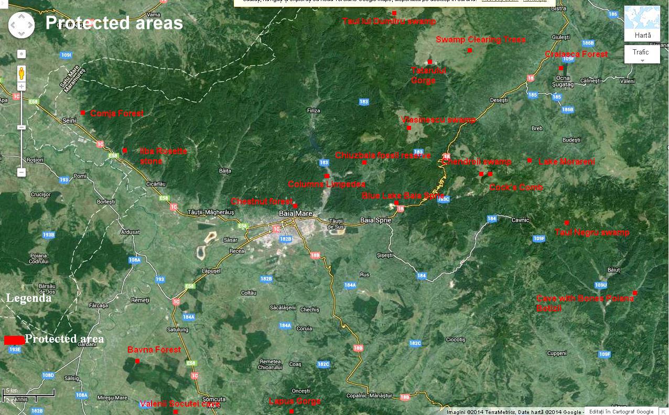The height and width of the screenshot is (415, 669).
Task: Click the Ilba Rosette stone marker
Action: pyautogui.click(x=125, y=150)
